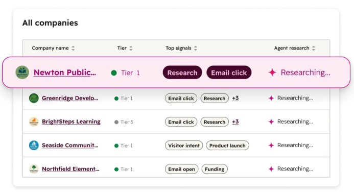Open the Greenridge Develo... company link

pos(70,98)
